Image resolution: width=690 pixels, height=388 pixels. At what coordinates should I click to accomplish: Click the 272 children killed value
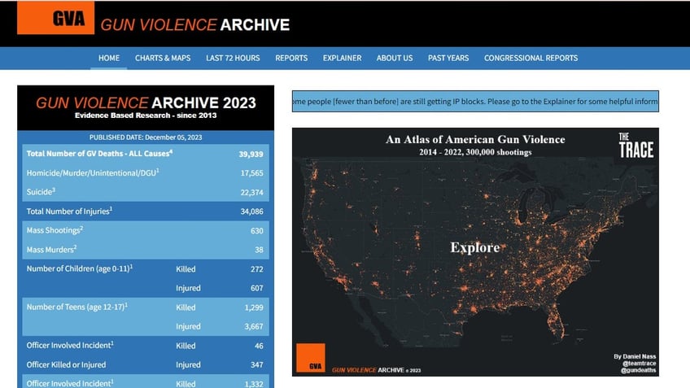pos(256,268)
